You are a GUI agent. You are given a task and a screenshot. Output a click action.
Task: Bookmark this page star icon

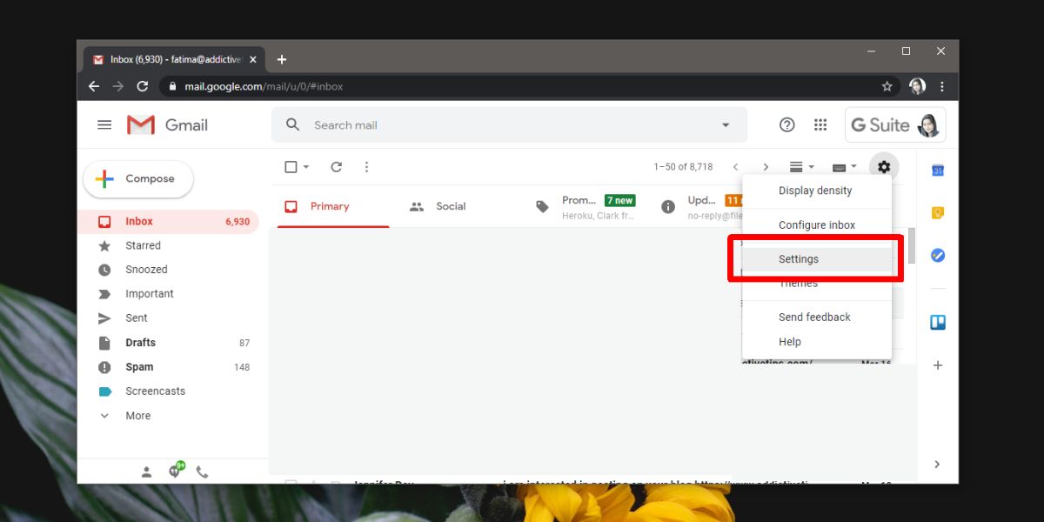coord(887,86)
